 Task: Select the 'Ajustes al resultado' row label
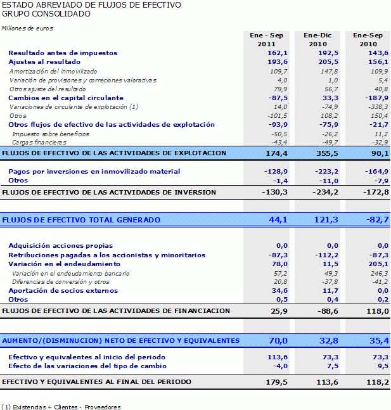coord(44,62)
